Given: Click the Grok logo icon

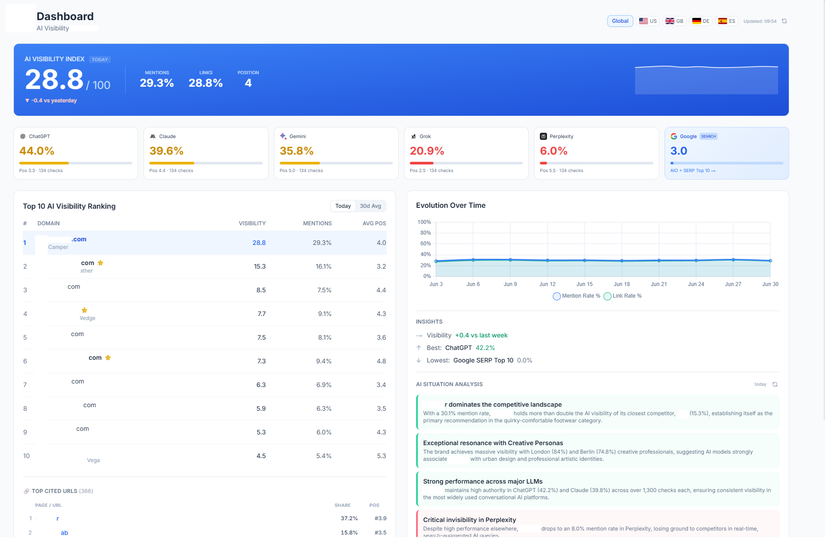Looking at the screenshot, I should coord(413,136).
